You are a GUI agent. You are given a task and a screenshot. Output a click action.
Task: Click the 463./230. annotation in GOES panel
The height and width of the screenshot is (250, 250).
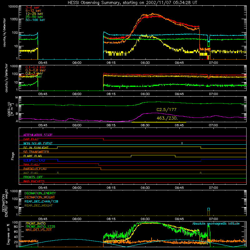pyautogui.click(x=167, y=118)
